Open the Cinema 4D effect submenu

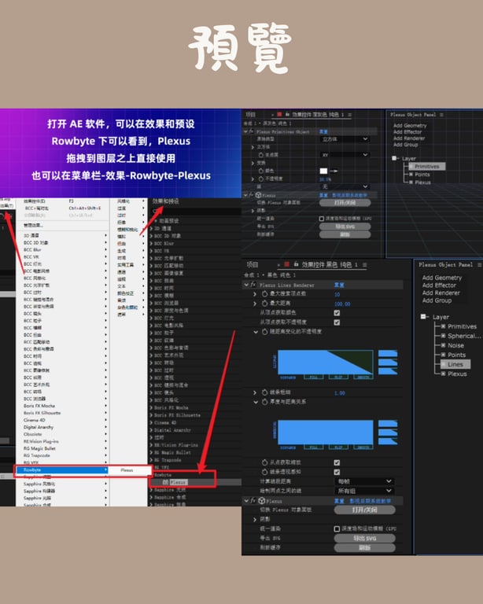(x=62, y=420)
